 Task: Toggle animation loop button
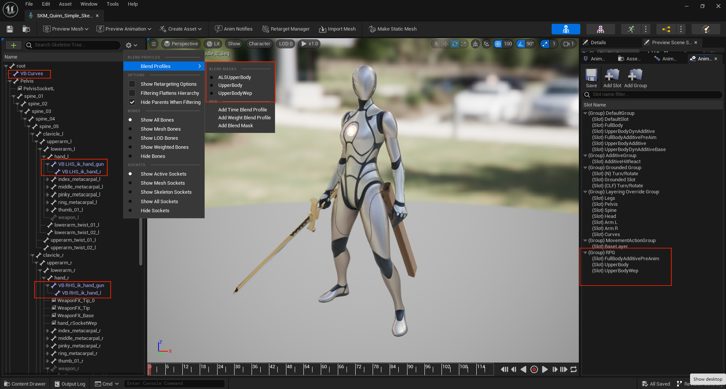(574, 369)
